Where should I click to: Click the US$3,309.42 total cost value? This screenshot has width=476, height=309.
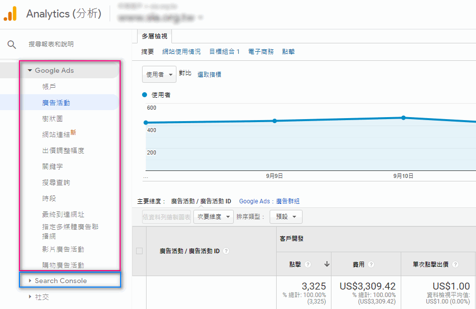[368, 286]
